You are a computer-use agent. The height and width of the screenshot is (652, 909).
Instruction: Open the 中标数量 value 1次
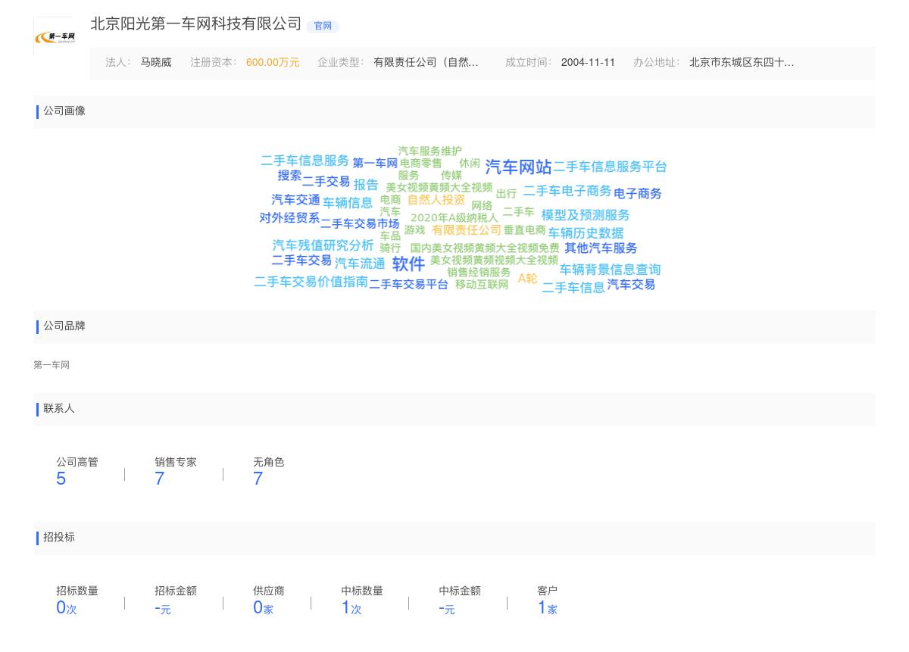tap(351, 607)
